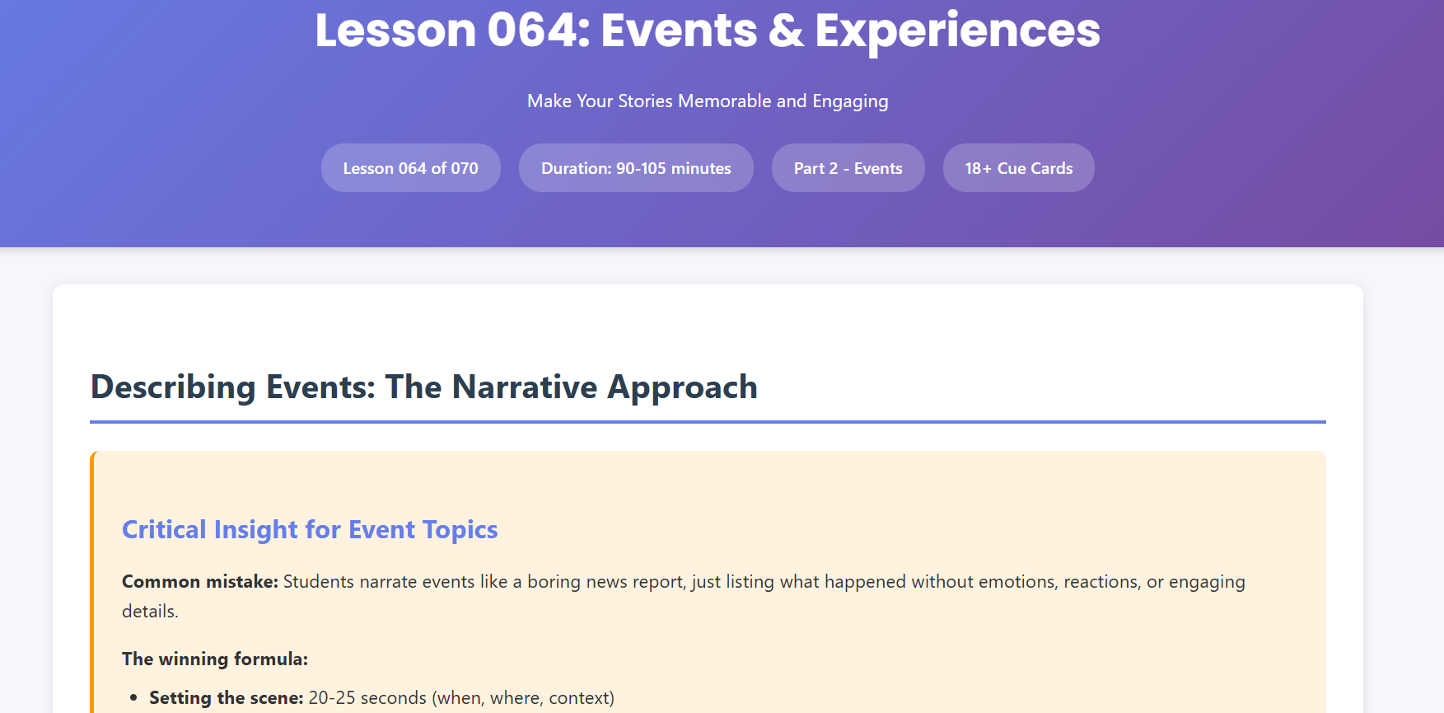Click the bullet dot before "Setting the scene"
The height and width of the screenshot is (713, 1444).
pyautogui.click(x=133, y=698)
